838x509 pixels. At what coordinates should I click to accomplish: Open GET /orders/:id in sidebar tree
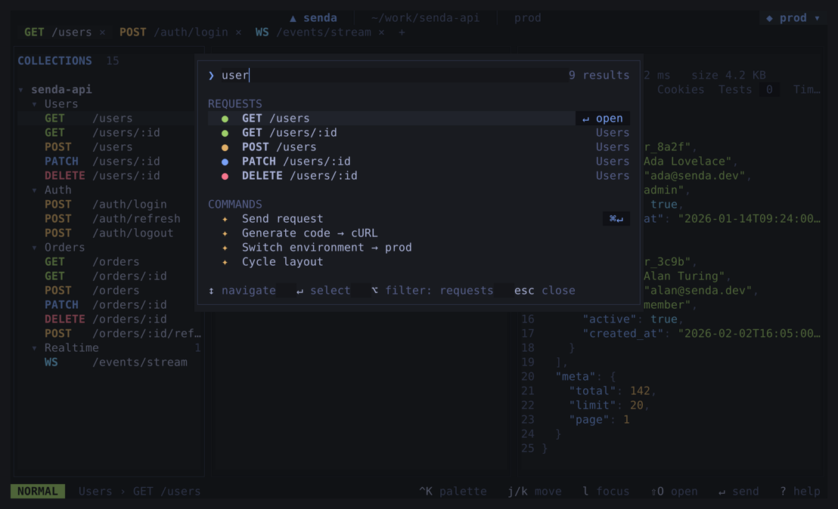point(110,276)
